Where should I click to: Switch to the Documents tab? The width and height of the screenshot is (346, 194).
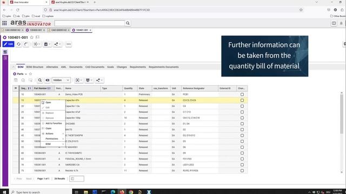(76, 67)
